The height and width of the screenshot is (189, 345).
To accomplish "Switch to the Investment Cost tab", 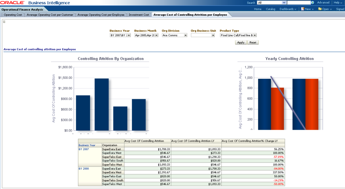I will (139, 15).
